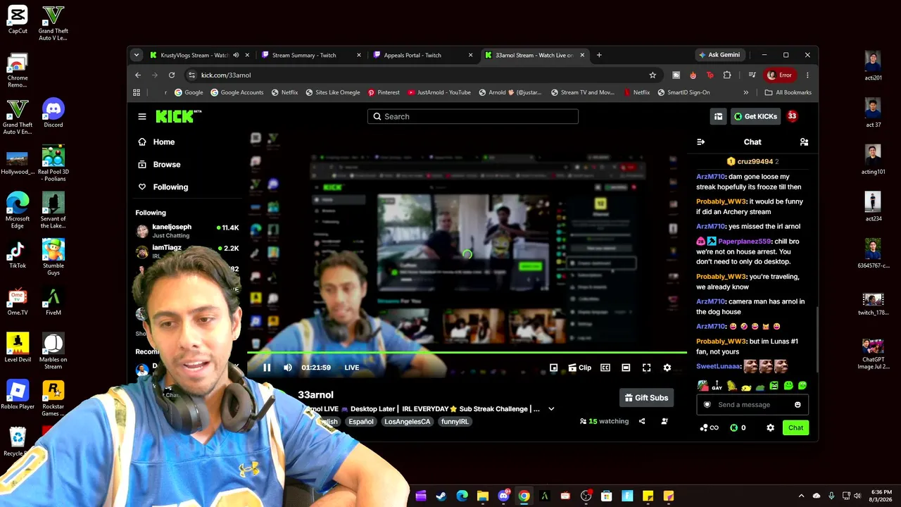Open the Kick dashboard layout icon beside Get KICKs
This screenshot has width=901, height=507.
718,116
